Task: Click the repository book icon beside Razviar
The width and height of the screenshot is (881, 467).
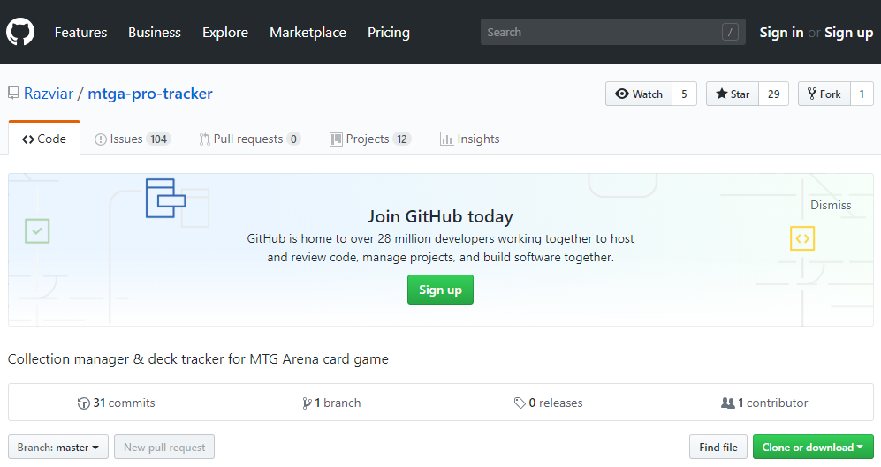Action: click(13, 94)
